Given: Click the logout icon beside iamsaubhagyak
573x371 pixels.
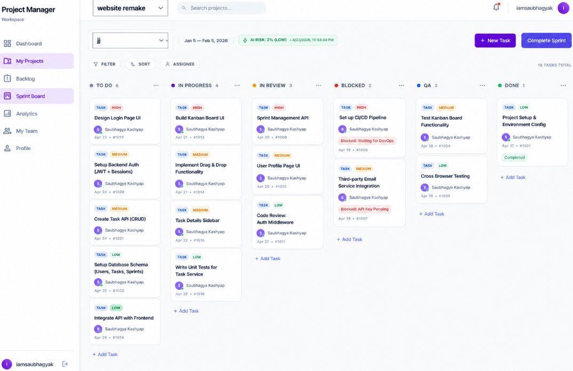Looking at the screenshot, I should (65, 364).
